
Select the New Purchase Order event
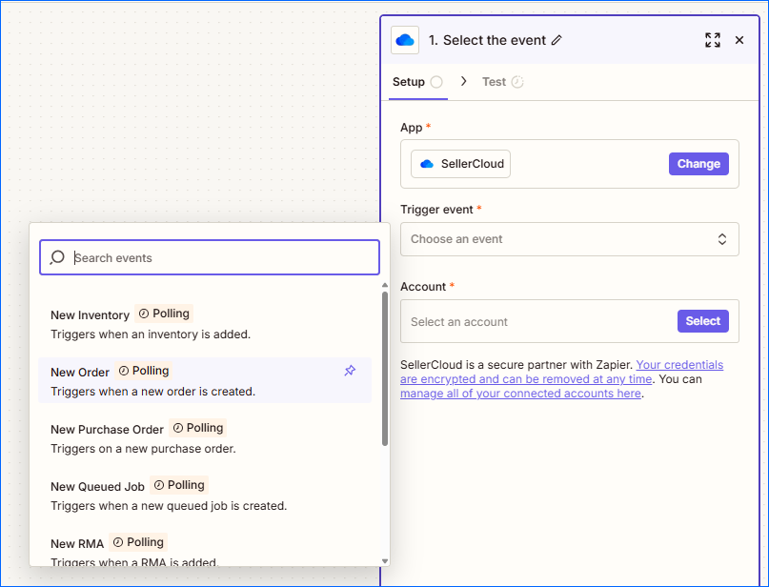(x=107, y=430)
